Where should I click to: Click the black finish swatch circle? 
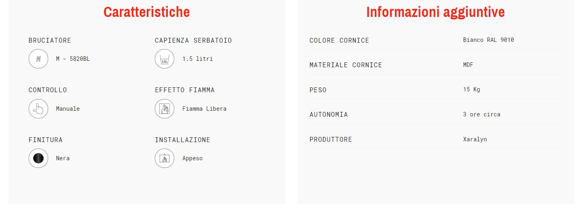pyautogui.click(x=38, y=158)
